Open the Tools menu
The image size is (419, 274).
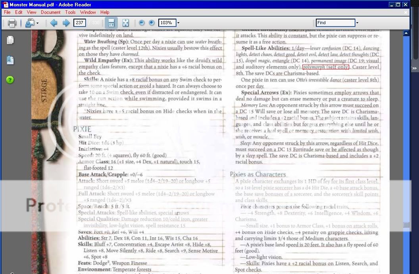[70, 12]
